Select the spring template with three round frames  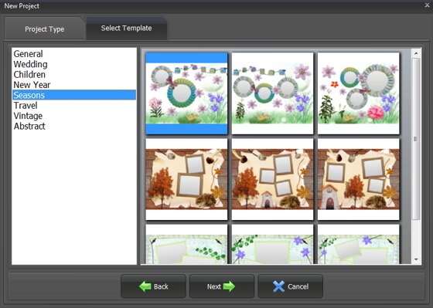272,93
